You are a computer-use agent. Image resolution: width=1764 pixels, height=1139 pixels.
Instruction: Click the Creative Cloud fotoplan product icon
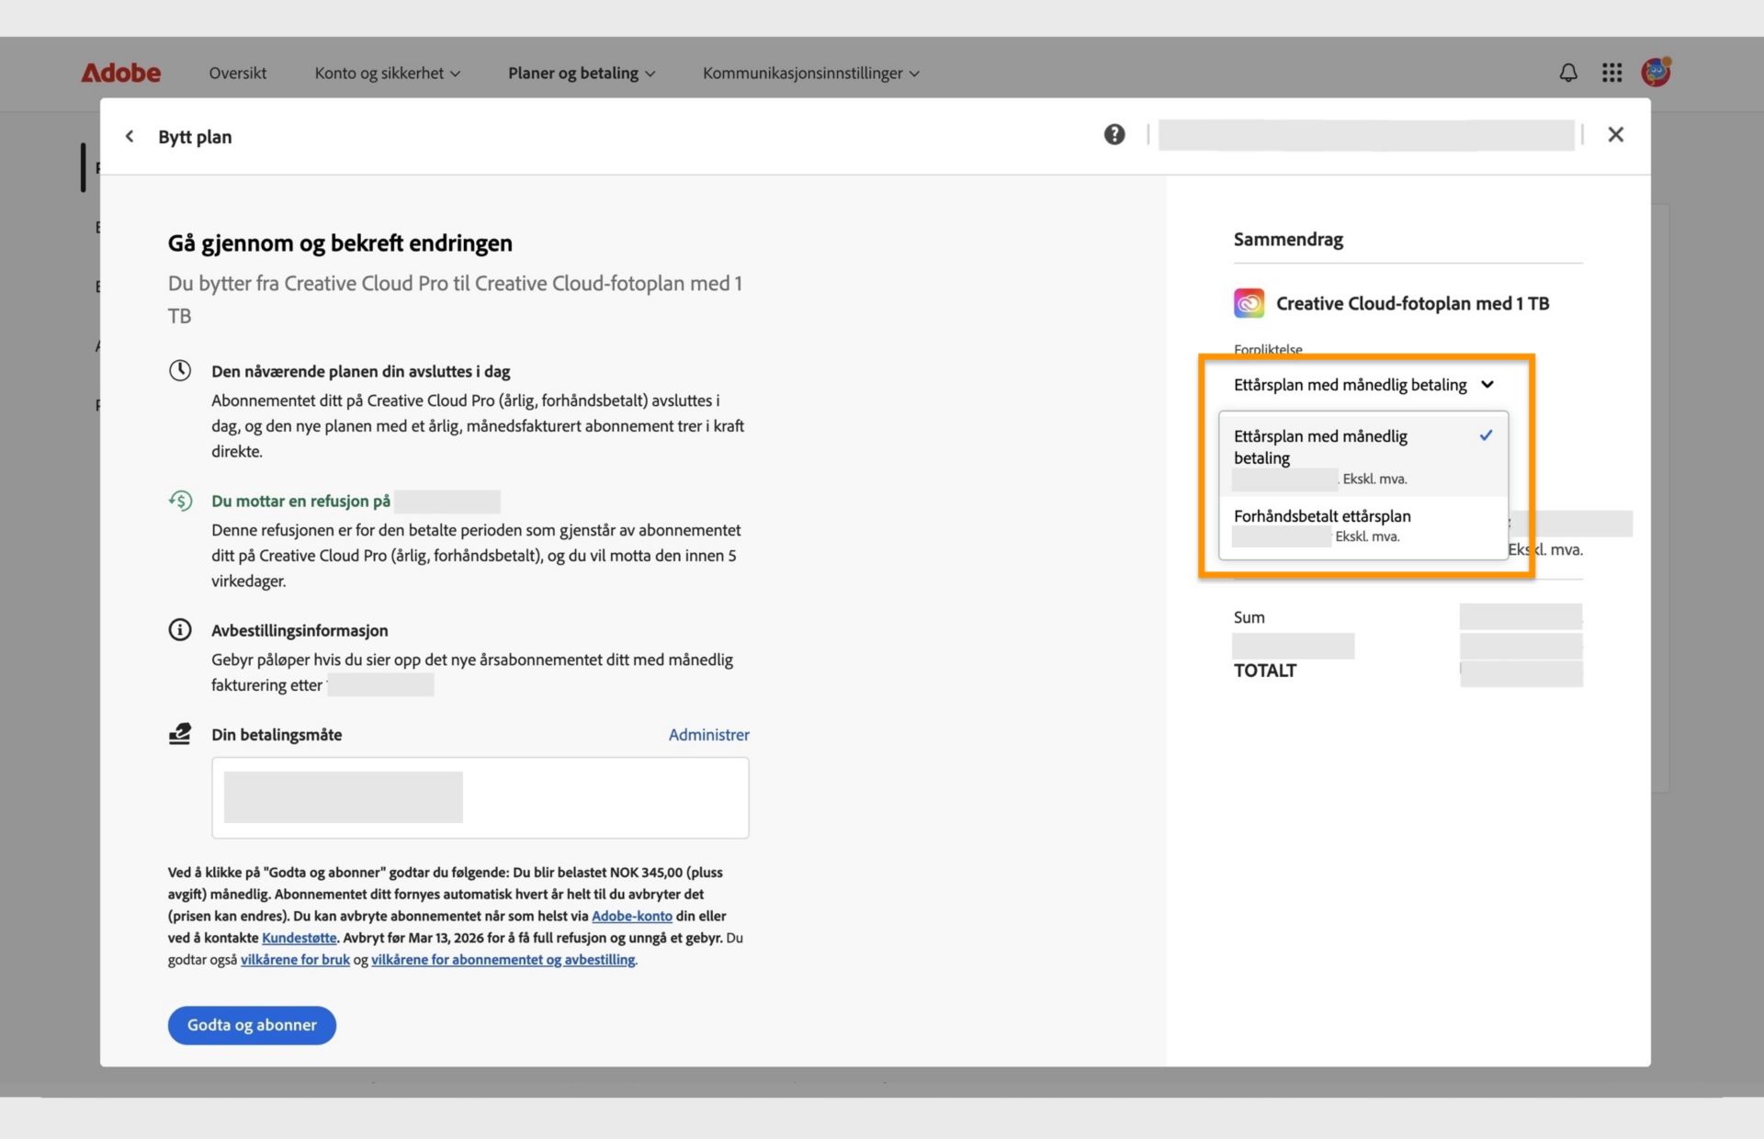[x=1249, y=303]
